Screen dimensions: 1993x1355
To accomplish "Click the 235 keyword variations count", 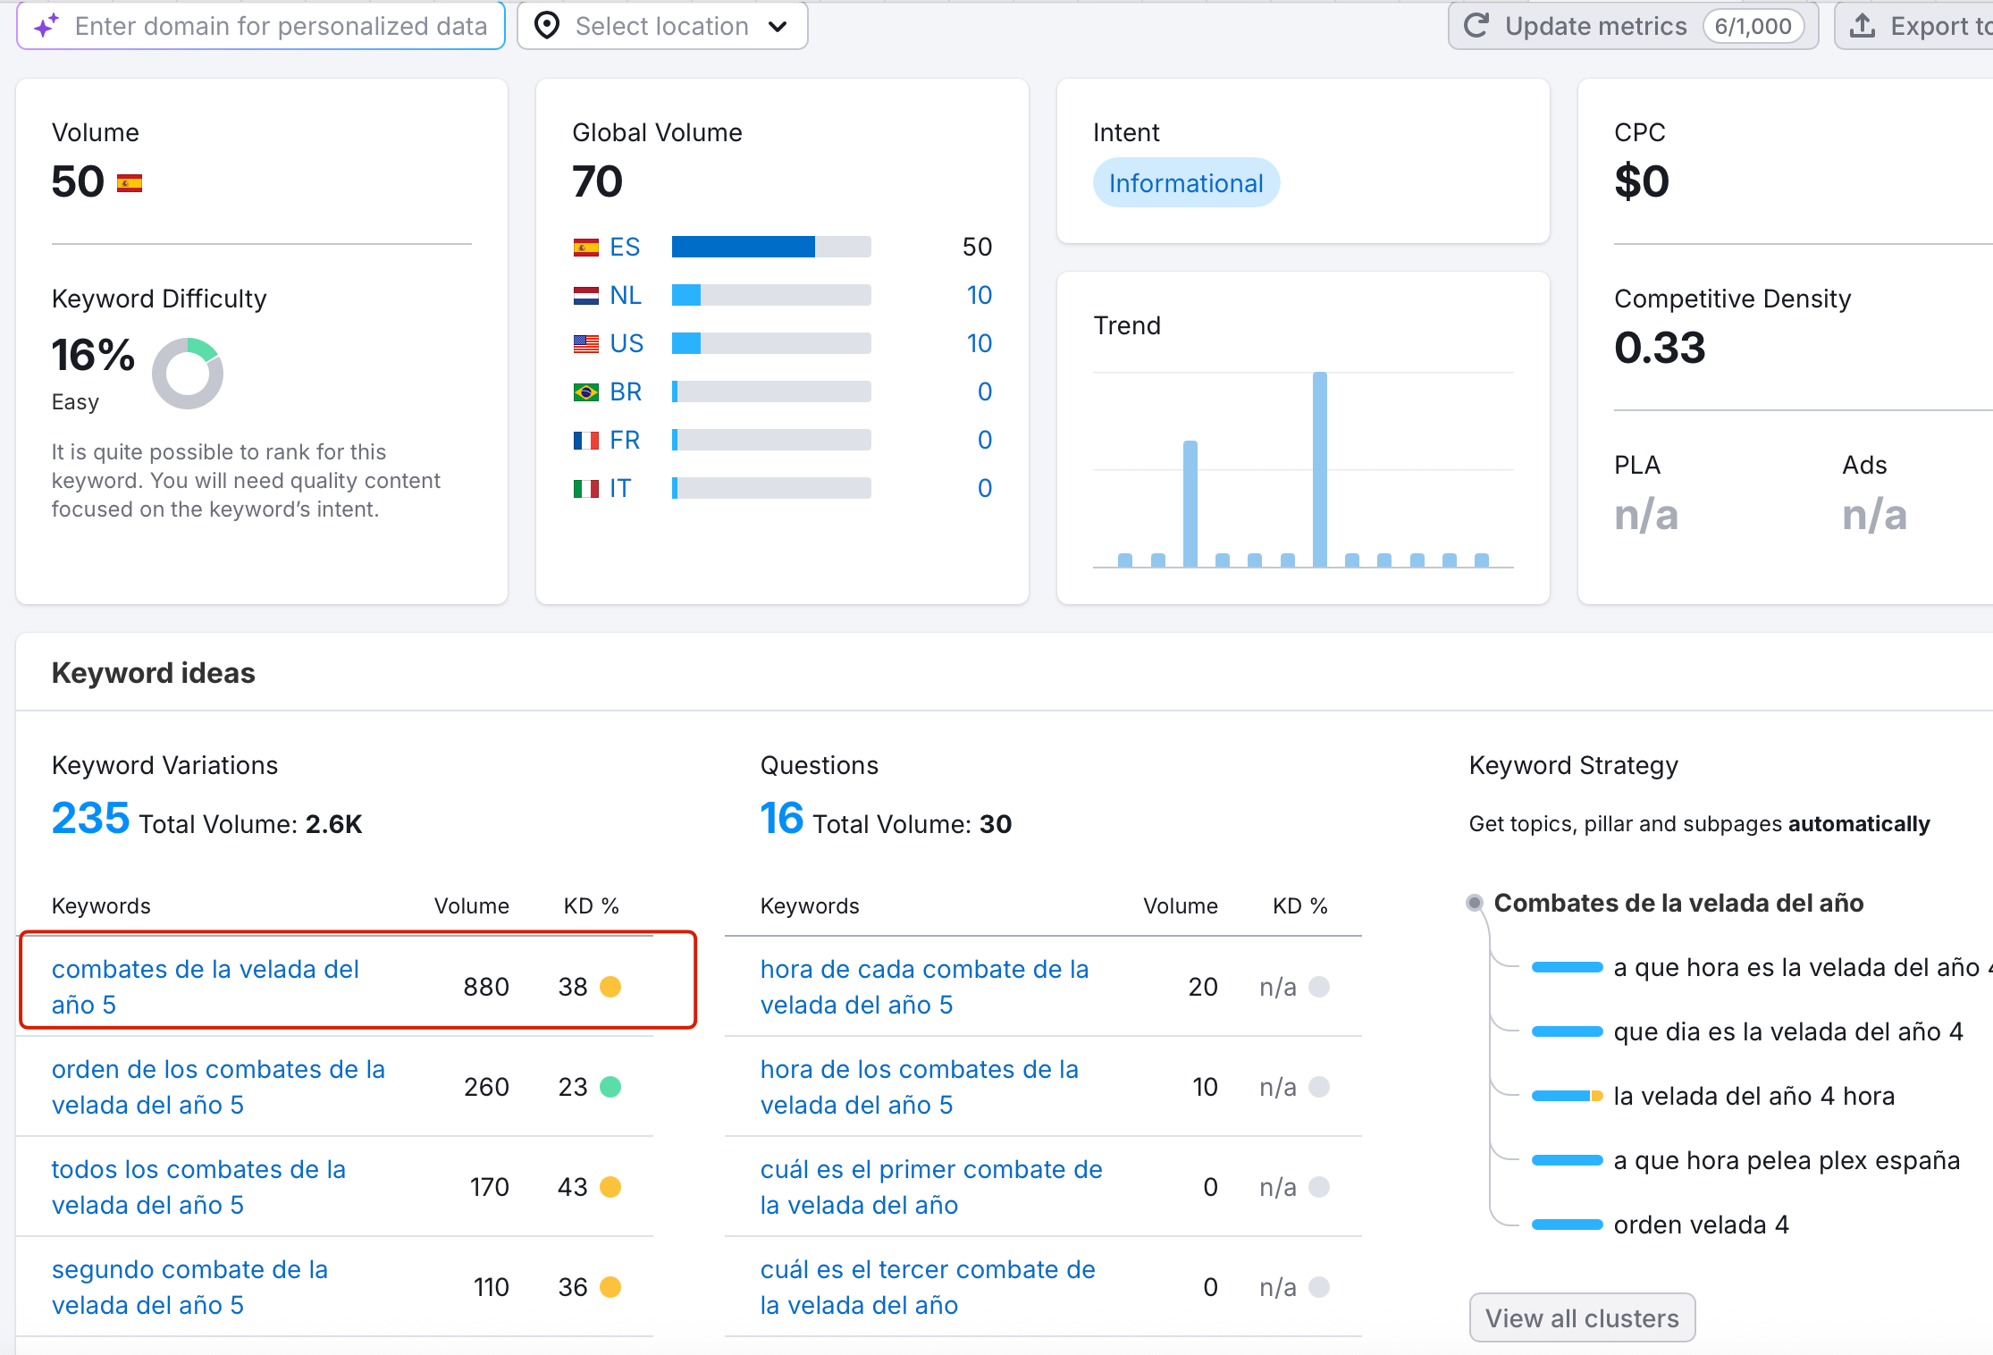I will pyautogui.click(x=90, y=818).
